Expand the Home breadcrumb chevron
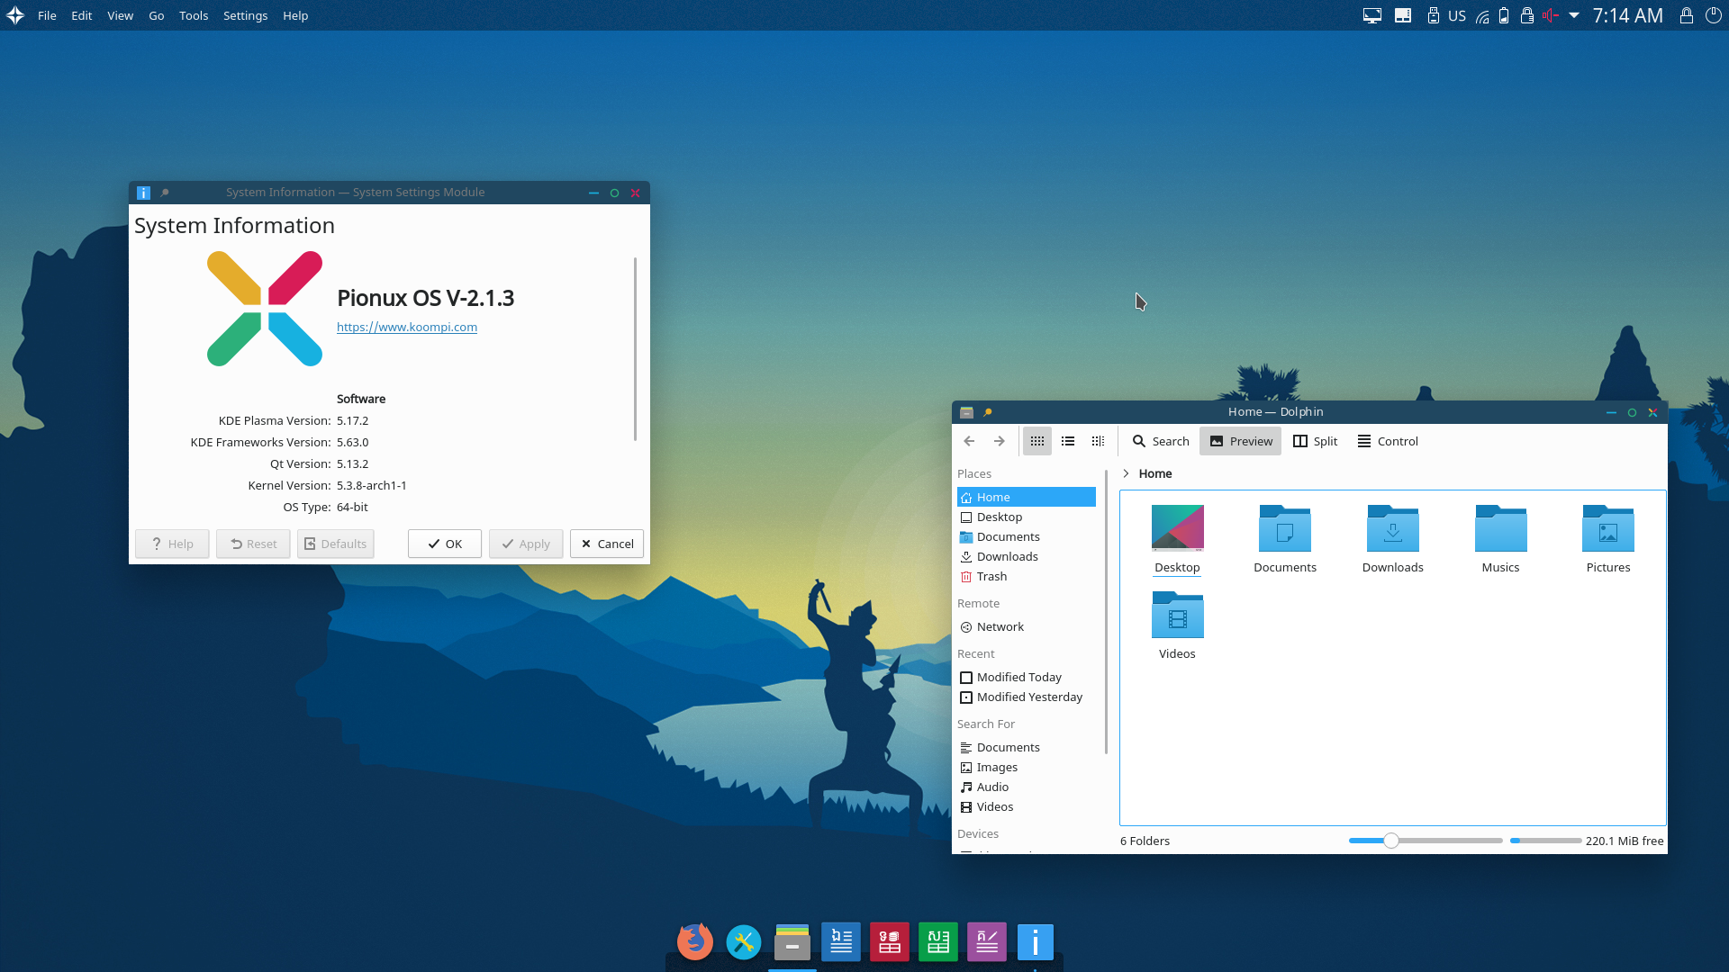Viewport: 1729px width, 972px height. pyautogui.click(x=1126, y=473)
